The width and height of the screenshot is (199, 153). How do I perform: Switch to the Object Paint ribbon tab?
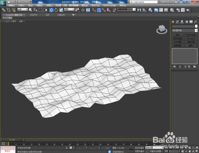pos(61,15)
